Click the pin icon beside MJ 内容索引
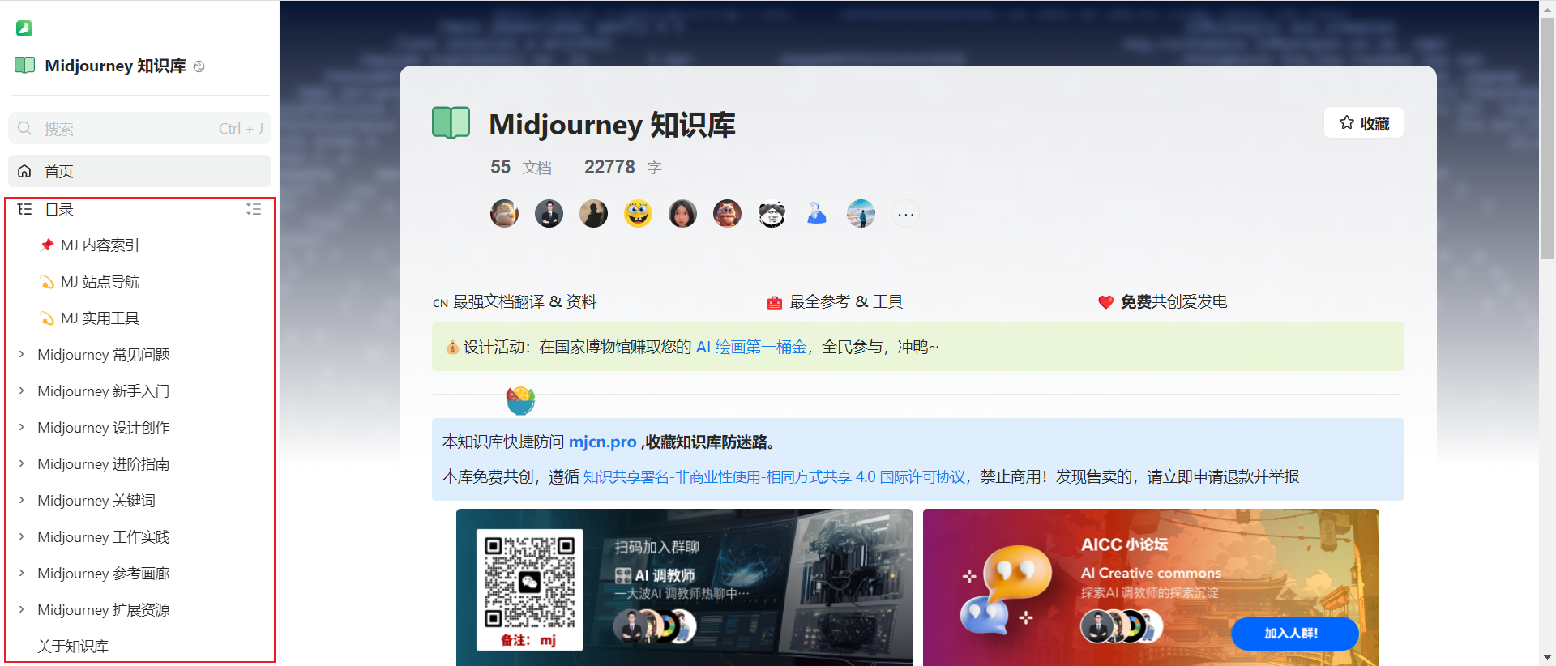The width and height of the screenshot is (1556, 666). 47,245
